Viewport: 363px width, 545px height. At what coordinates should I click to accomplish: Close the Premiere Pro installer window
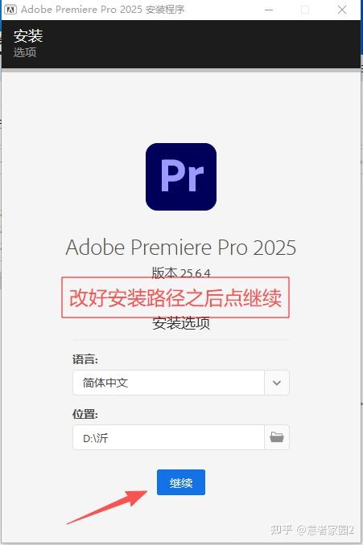[342, 10]
